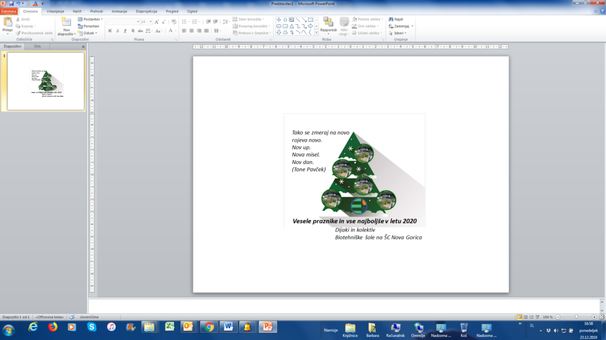The width and height of the screenshot is (606, 340).
Task: Click the Ponastavi (Reset) slide button
Action: click(x=89, y=26)
